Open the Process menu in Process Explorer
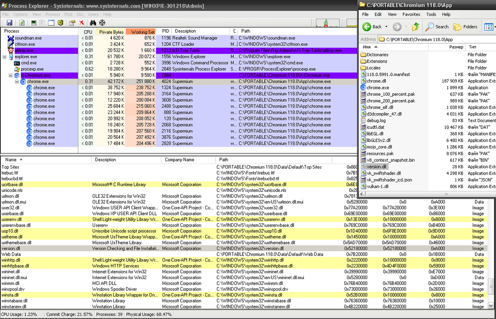This screenshot has height=319, width=496. coord(52,14)
